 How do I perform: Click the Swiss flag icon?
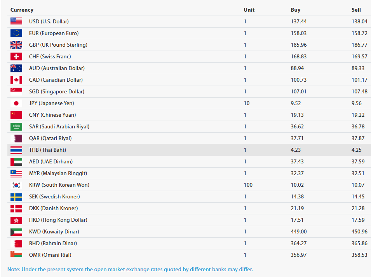pyautogui.click(x=16, y=56)
